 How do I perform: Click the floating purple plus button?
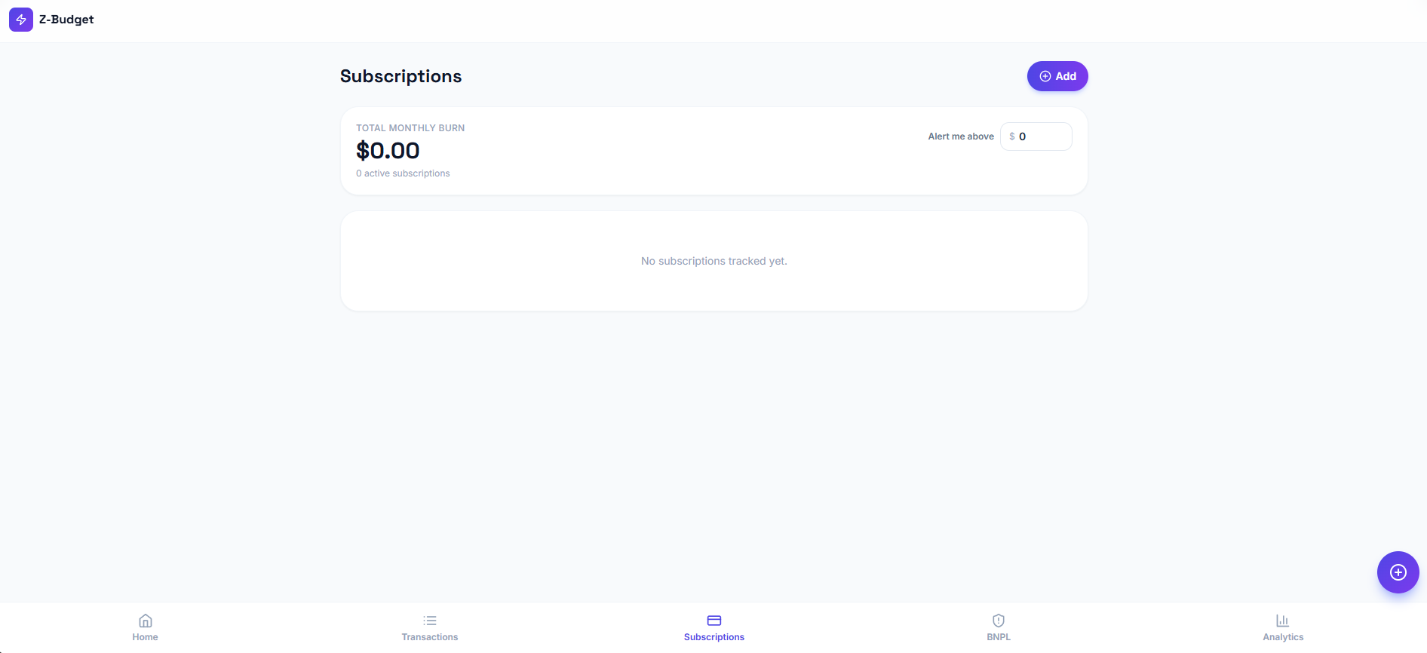click(x=1398, y=572)
